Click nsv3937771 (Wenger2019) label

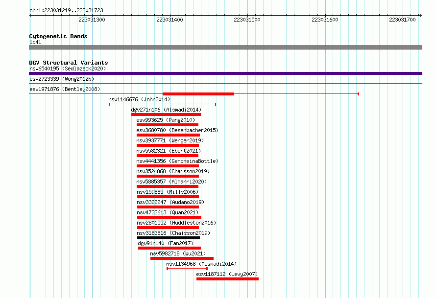pyautogui.click(x=170, y=140)
